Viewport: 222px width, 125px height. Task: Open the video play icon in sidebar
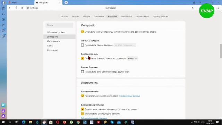coord(3,36)
